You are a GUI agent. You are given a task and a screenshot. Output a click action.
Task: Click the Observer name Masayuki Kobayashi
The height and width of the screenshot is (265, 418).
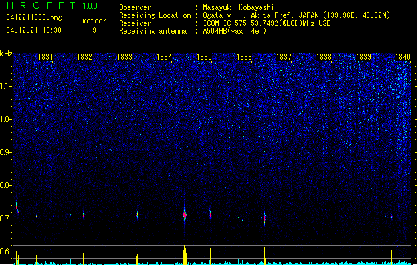click(239, 7)
